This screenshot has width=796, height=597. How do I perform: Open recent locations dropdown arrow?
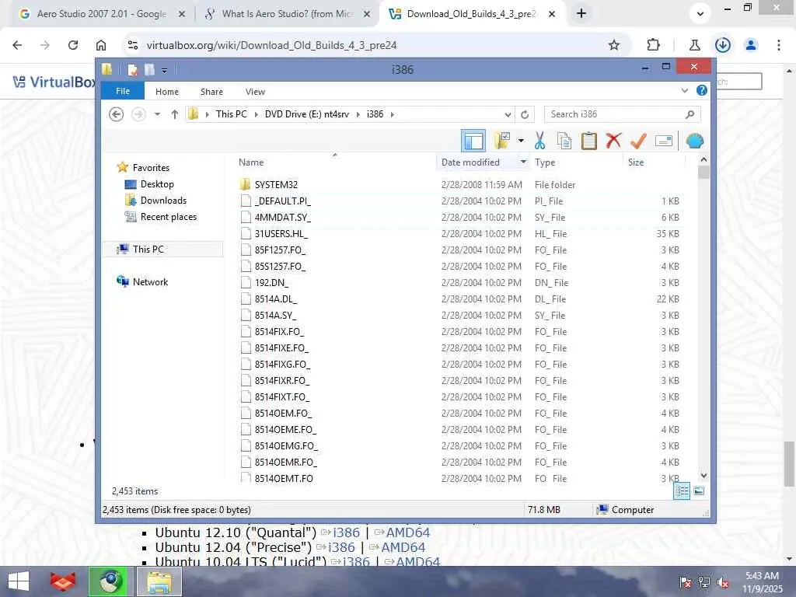(x=157, y=114)
